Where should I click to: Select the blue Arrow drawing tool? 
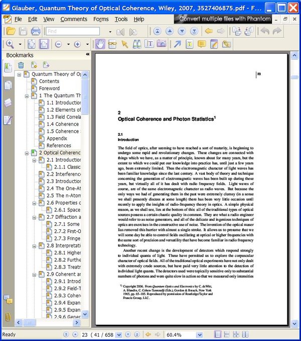click(178, 44)
